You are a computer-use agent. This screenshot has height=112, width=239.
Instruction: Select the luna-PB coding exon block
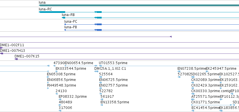[x=99, y=30]
